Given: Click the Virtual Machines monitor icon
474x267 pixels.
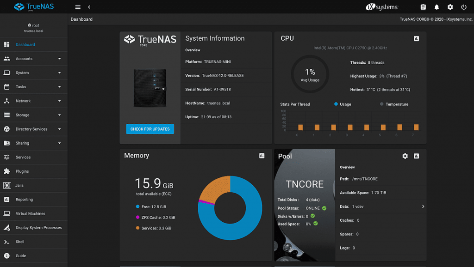Looking at the screenshot, I should click(x=6, y=213).
